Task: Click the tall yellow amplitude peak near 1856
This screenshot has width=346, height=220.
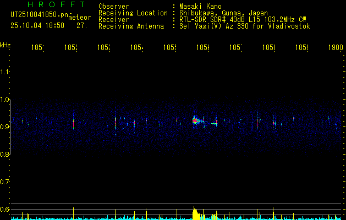Action: [x=195, y=213]
